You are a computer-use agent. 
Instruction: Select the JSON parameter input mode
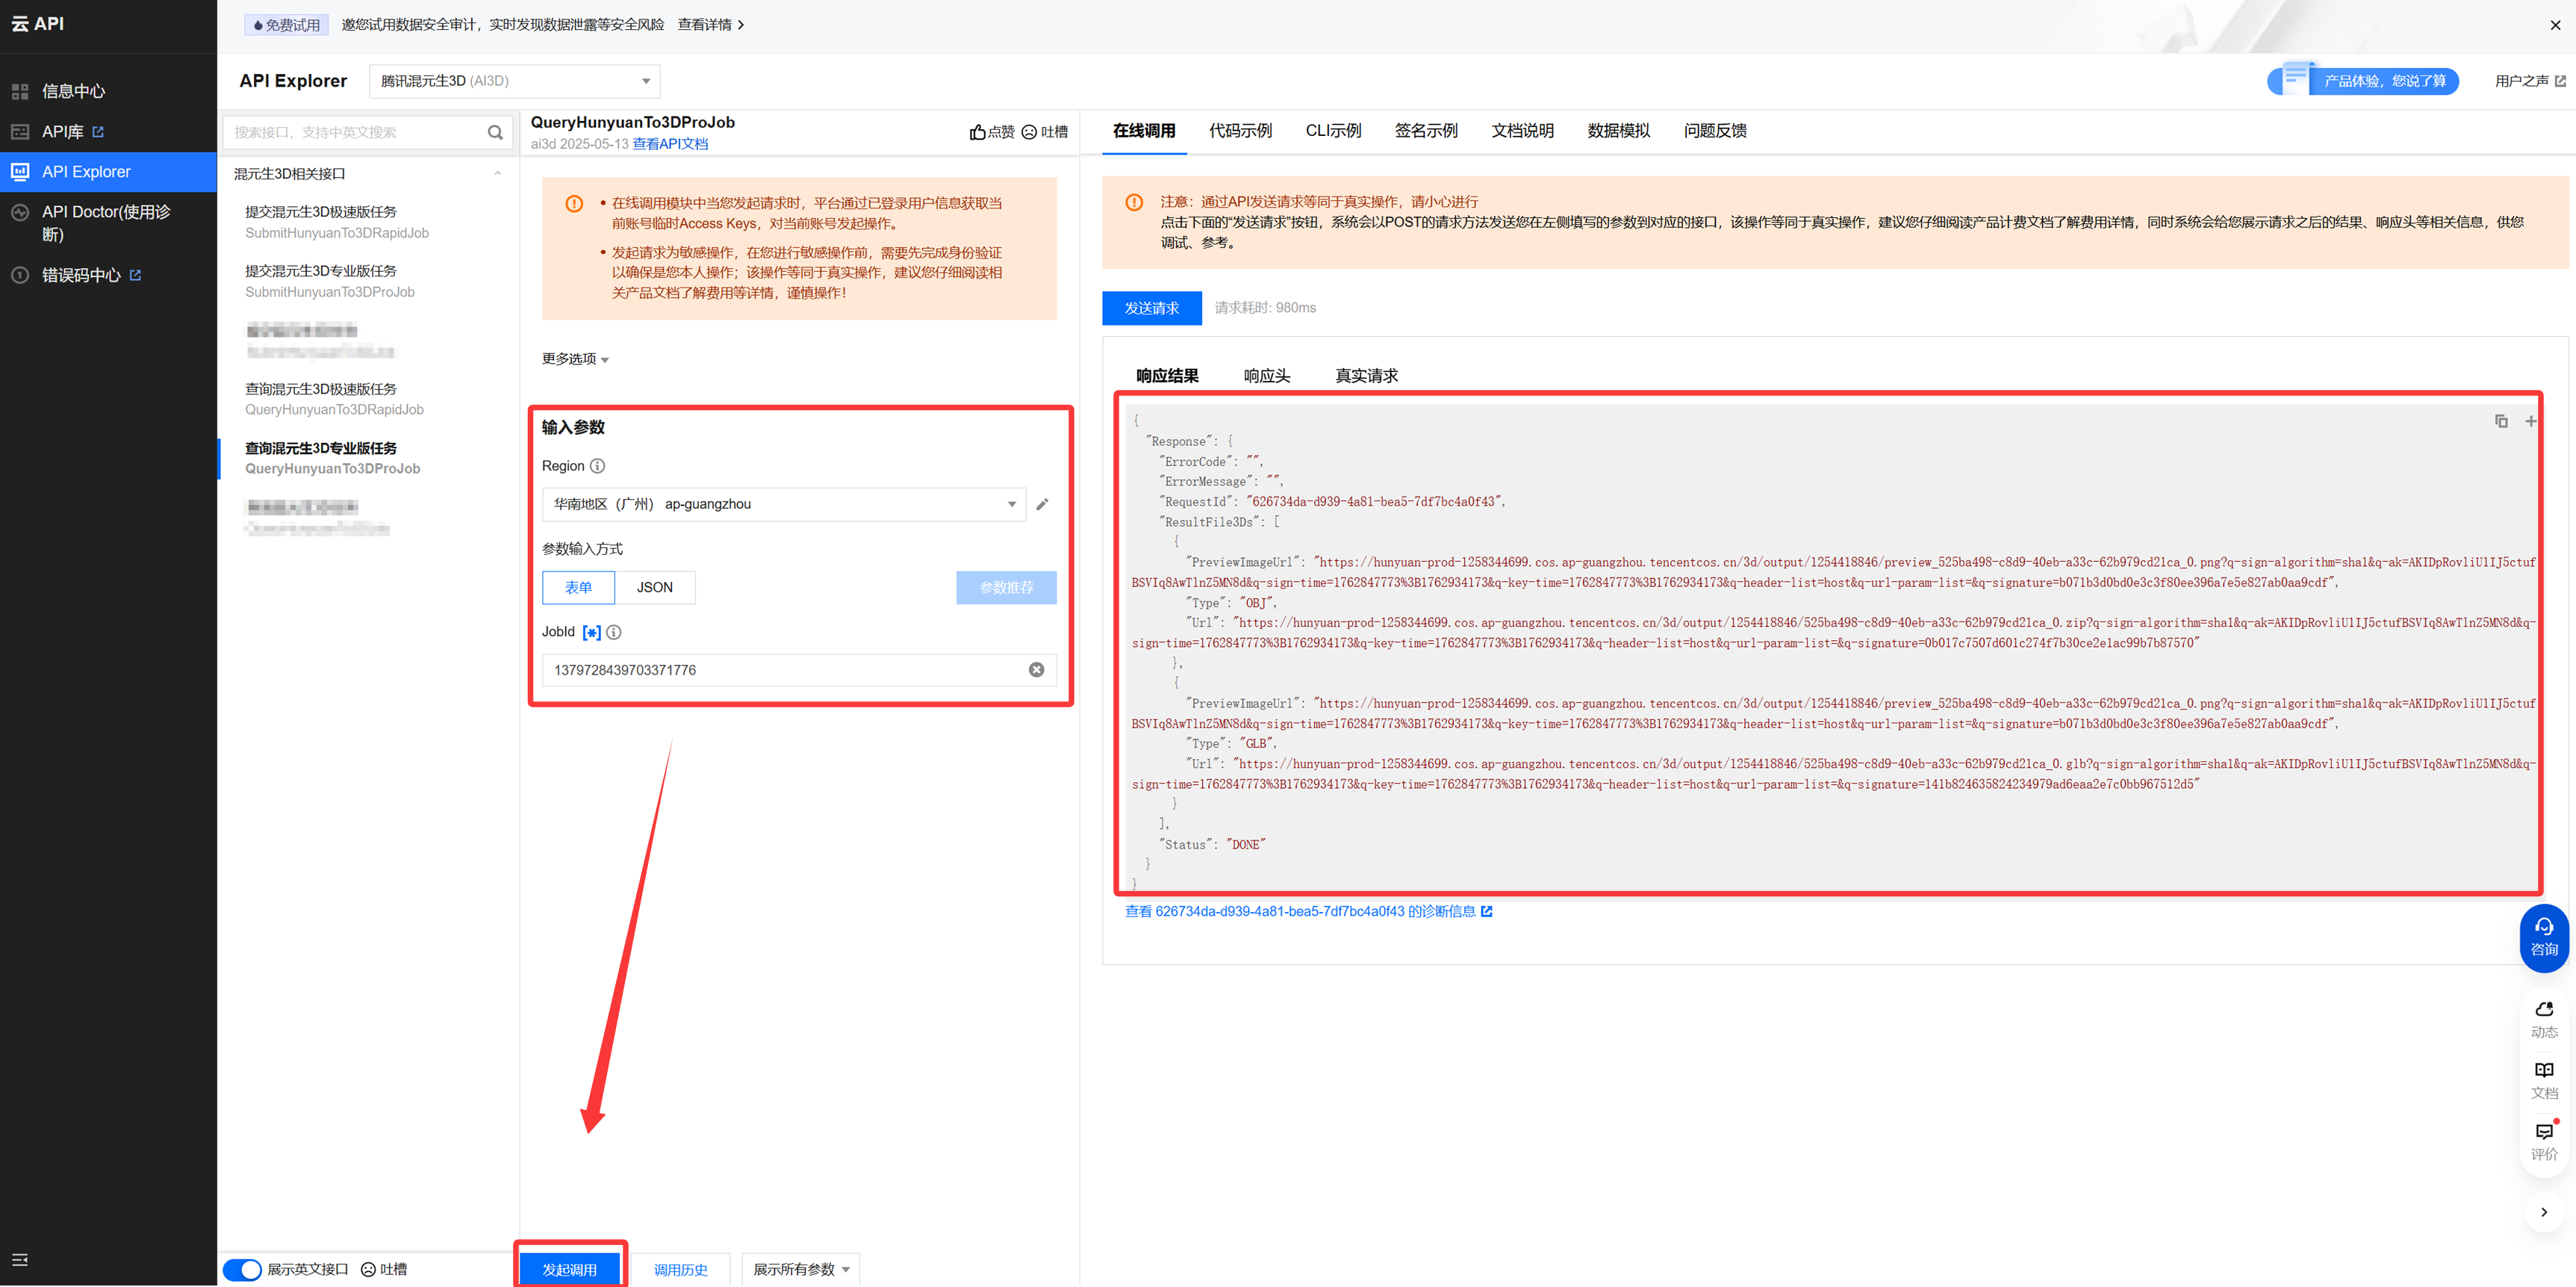tap(654, 587)
